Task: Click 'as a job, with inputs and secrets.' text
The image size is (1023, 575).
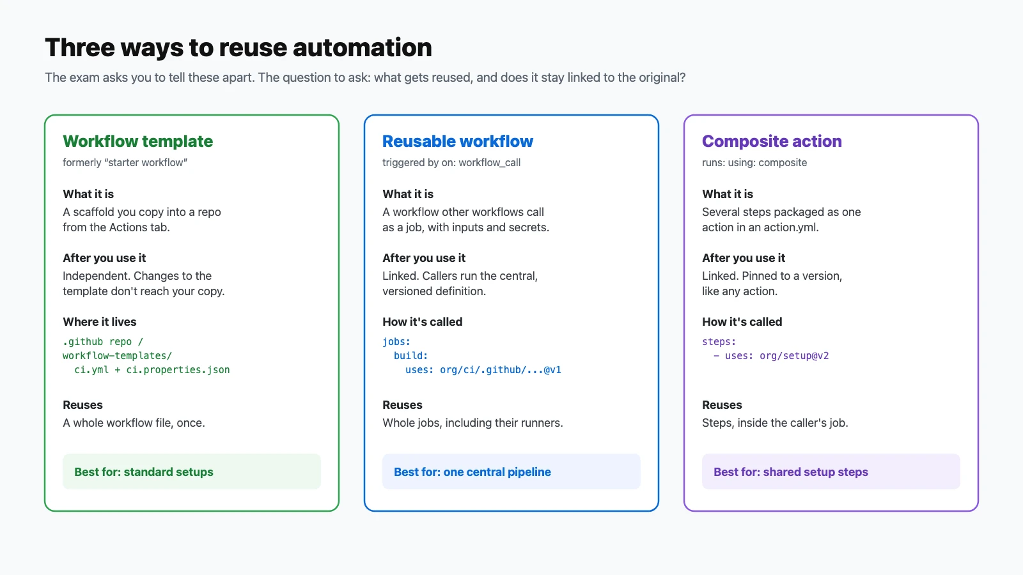Action: click(x=466, y=227)
